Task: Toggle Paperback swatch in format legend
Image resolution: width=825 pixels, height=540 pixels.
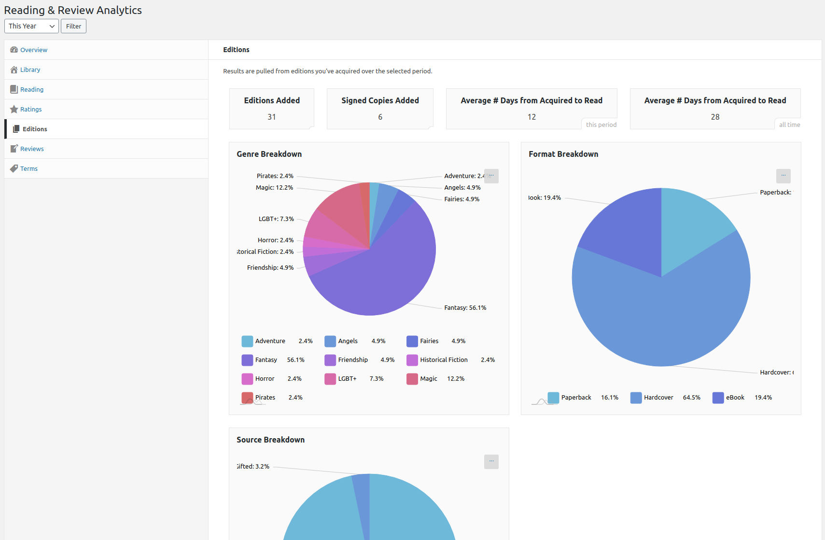Action: pyautogui.click(x=553, y=398)
